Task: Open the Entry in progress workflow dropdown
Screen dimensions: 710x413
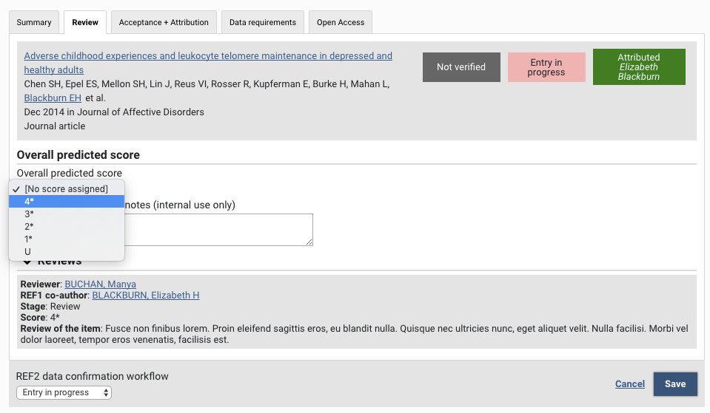Action: click(x=64, y=392)
